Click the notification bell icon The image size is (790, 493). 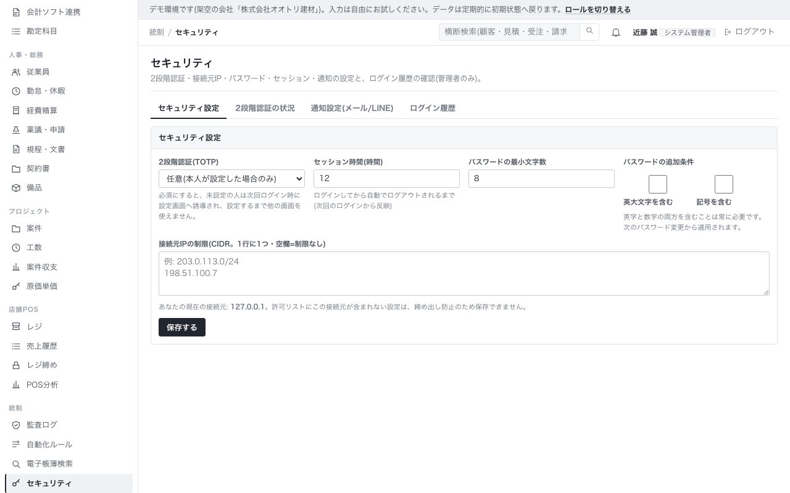[x=616, y=33]
